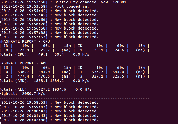Click the 19:56:06 New block detected entry
The height and width of the screenshot is (124, 178).
point(49,20)
